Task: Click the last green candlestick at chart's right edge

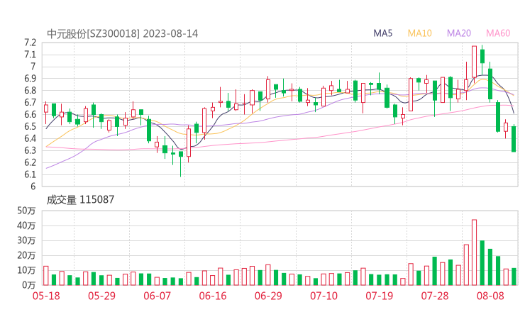Action: [x=514, y=139]
